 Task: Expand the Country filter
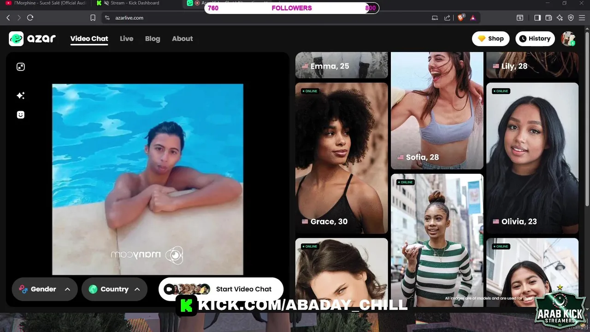tap(114, 289)
